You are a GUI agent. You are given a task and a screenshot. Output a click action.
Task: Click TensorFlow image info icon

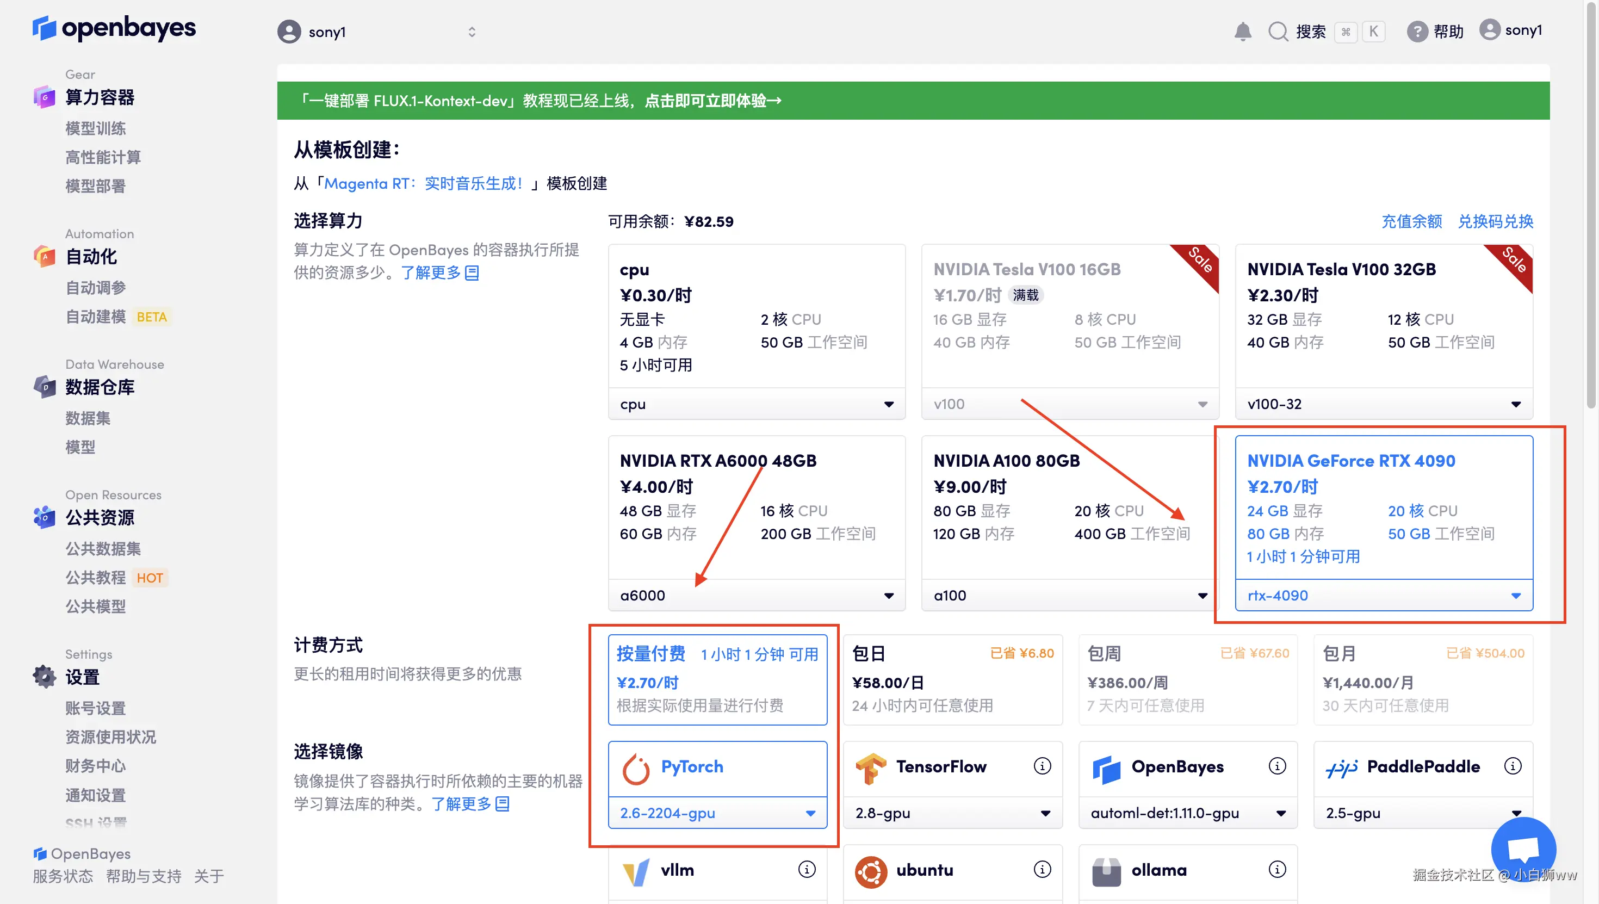coord(1042,766)
